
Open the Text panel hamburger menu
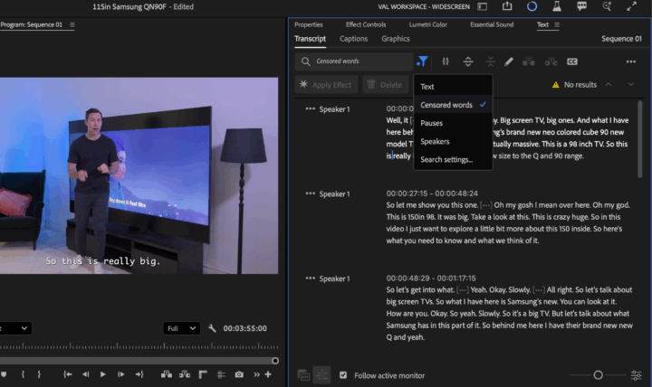(557, 24)
